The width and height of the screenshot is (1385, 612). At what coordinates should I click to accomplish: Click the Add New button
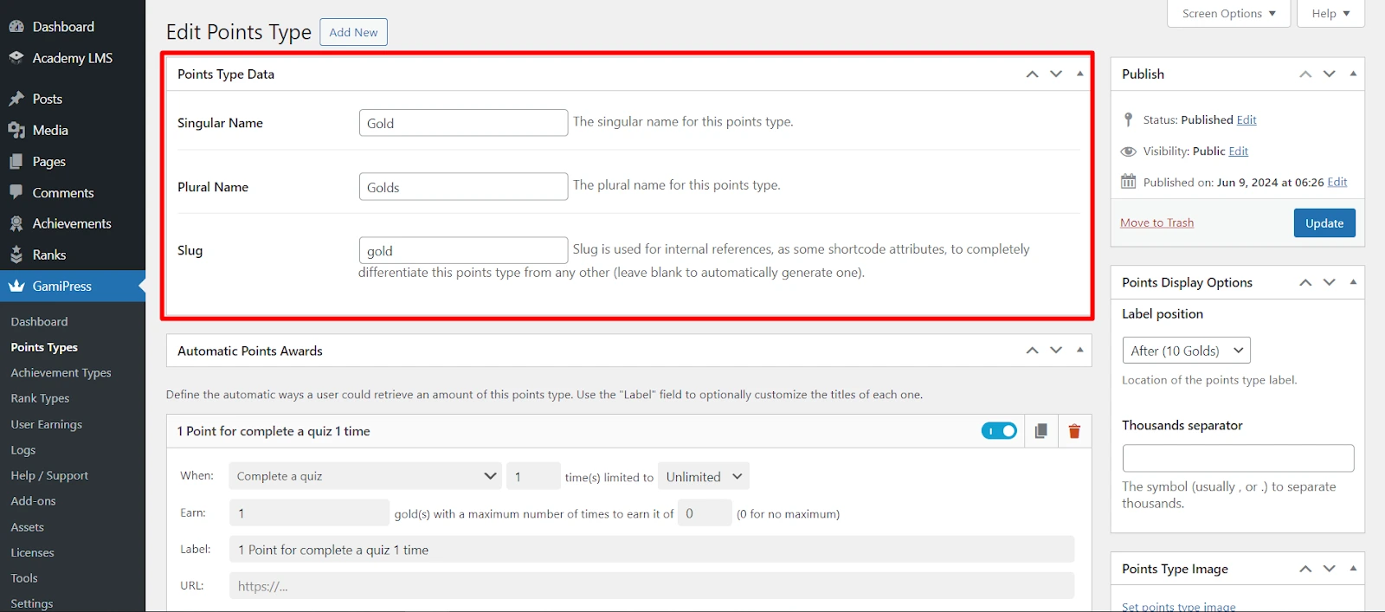353,32
